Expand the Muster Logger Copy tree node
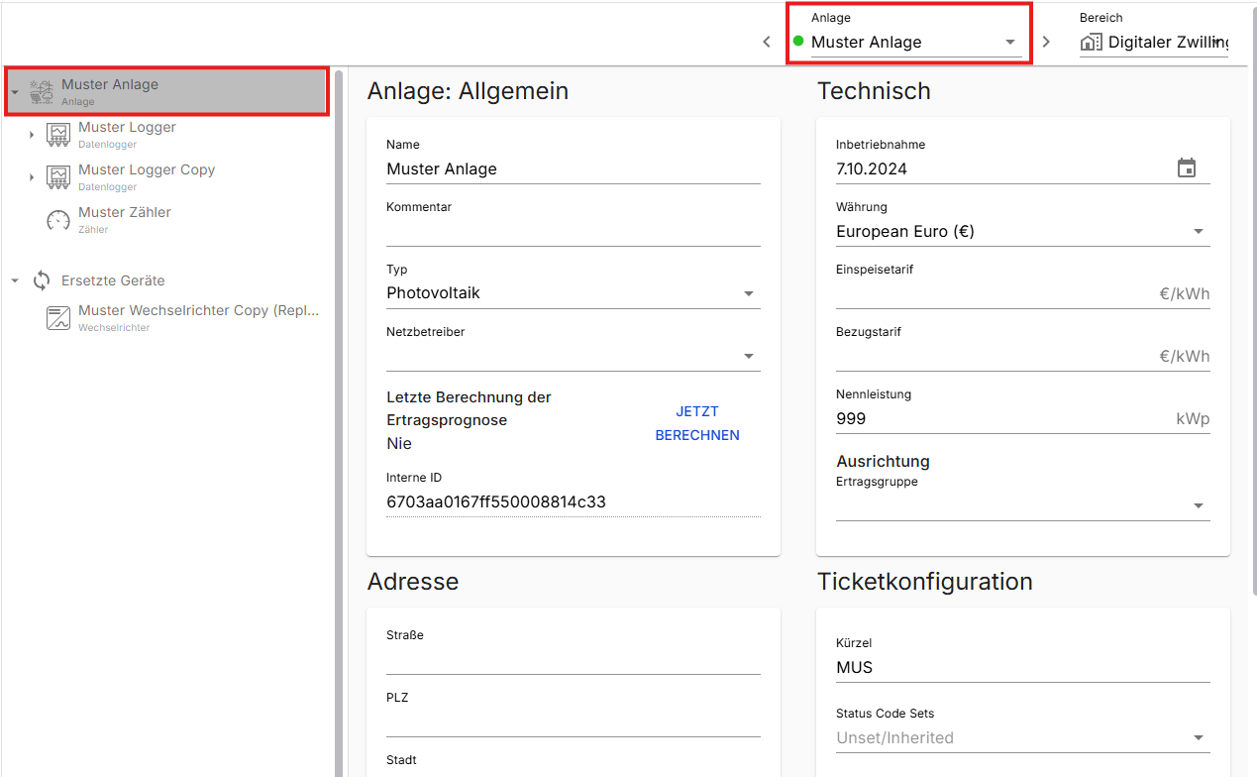Viewport: 1257px width, 777px height. point(32,177)
